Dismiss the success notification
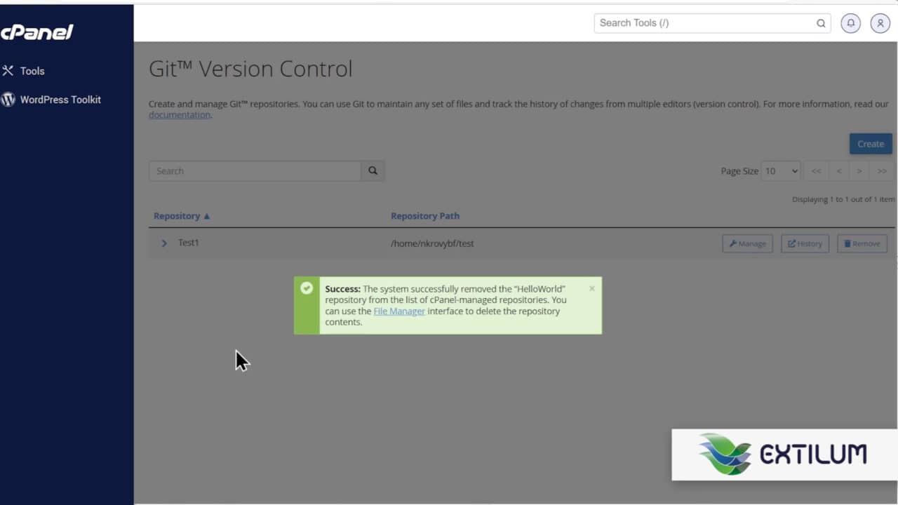The width and height of the screenshot is (898, 505). (591, 288)
